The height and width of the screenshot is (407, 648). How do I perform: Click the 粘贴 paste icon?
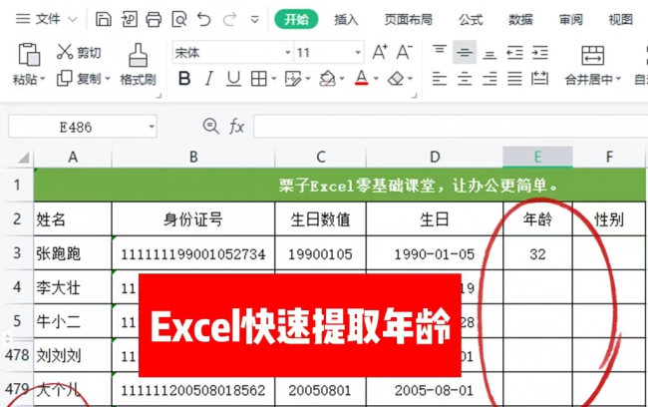pos(29,55)
